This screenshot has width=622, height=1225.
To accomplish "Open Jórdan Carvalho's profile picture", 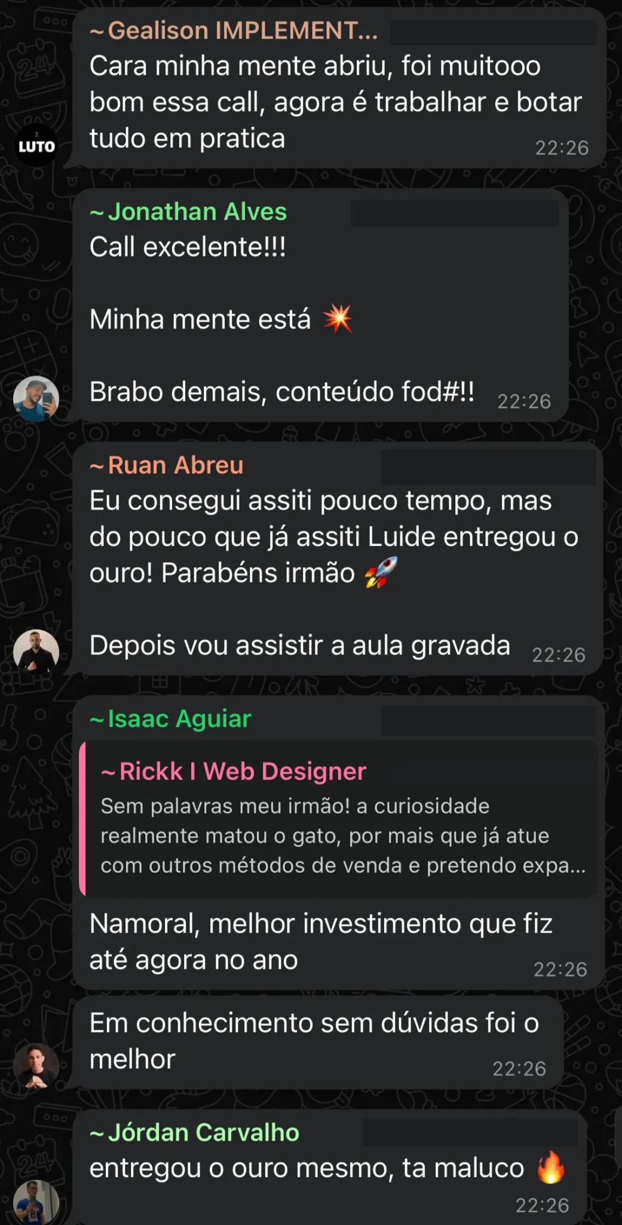I will click(36, 1202).
